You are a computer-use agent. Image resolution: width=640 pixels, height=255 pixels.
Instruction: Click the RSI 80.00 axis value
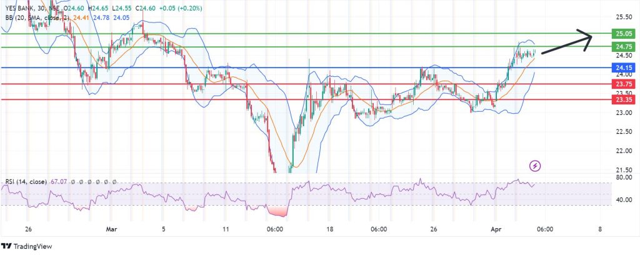[623, 177]
